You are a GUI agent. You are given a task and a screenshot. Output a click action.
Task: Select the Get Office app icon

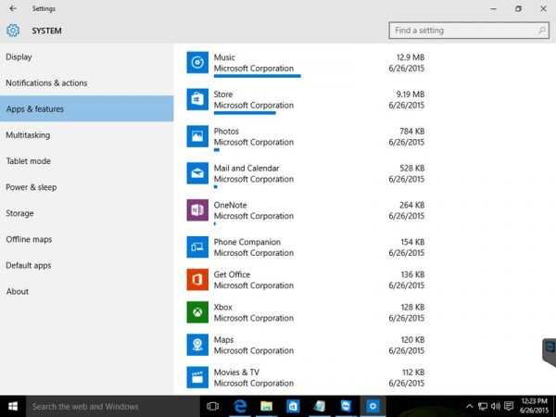tap(196, 280)
